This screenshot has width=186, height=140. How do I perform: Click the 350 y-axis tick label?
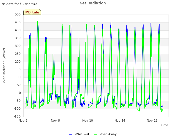18,38
